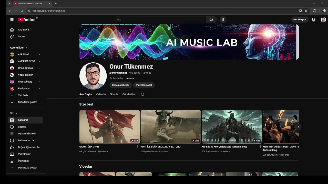Click Kanalı özelleştir button
328x184 pixels.
121,85
